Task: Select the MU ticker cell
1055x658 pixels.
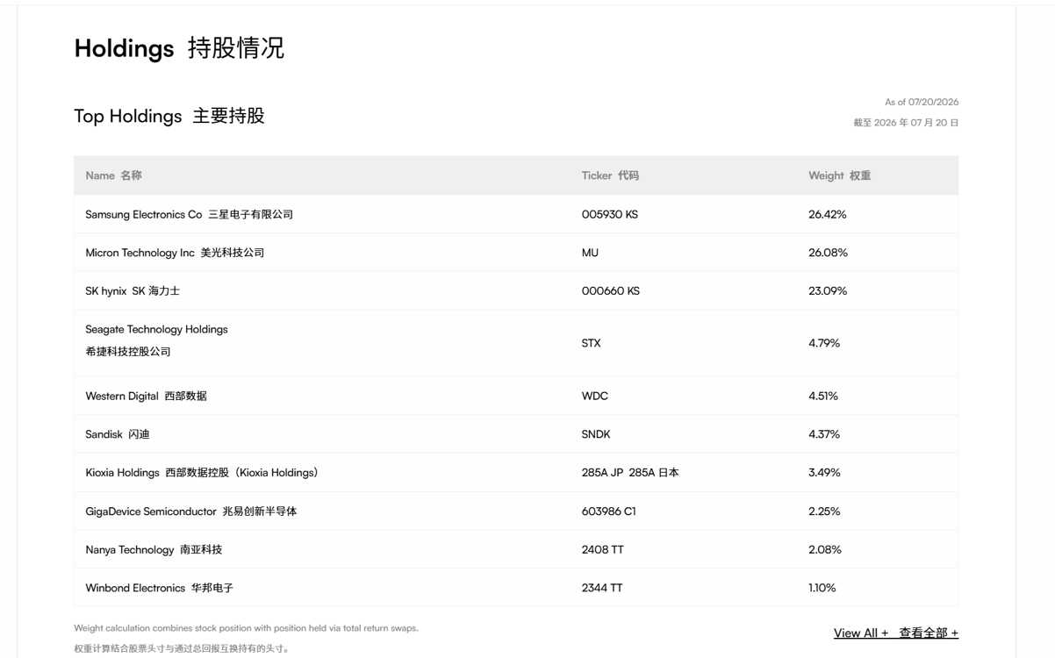Action: click(590, 253)
